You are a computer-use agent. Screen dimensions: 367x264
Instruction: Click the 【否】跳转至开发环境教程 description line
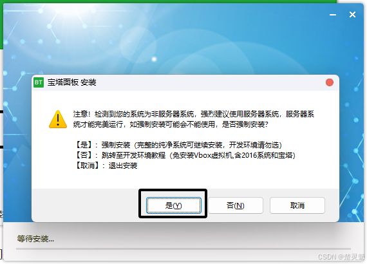tap(185, 155)
